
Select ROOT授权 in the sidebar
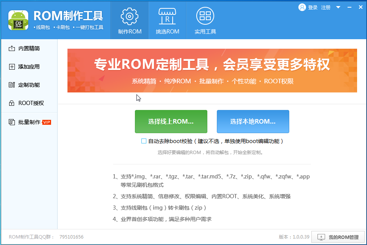click(29, 103)
